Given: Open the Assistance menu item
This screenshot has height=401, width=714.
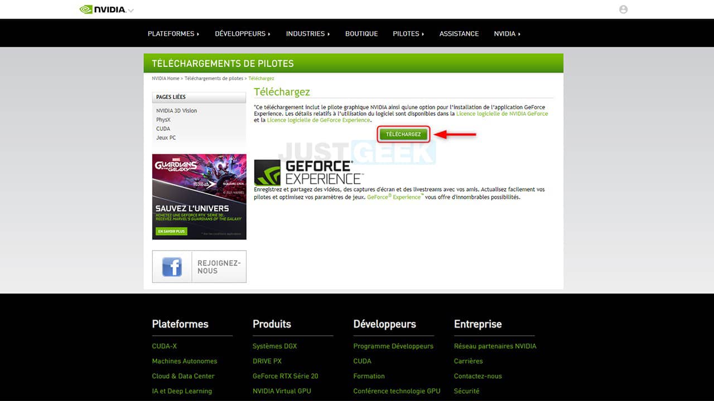Looking at the screenshot, I should click(459, 33).
